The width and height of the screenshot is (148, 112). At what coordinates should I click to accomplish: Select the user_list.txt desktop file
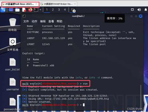(13, 64)
